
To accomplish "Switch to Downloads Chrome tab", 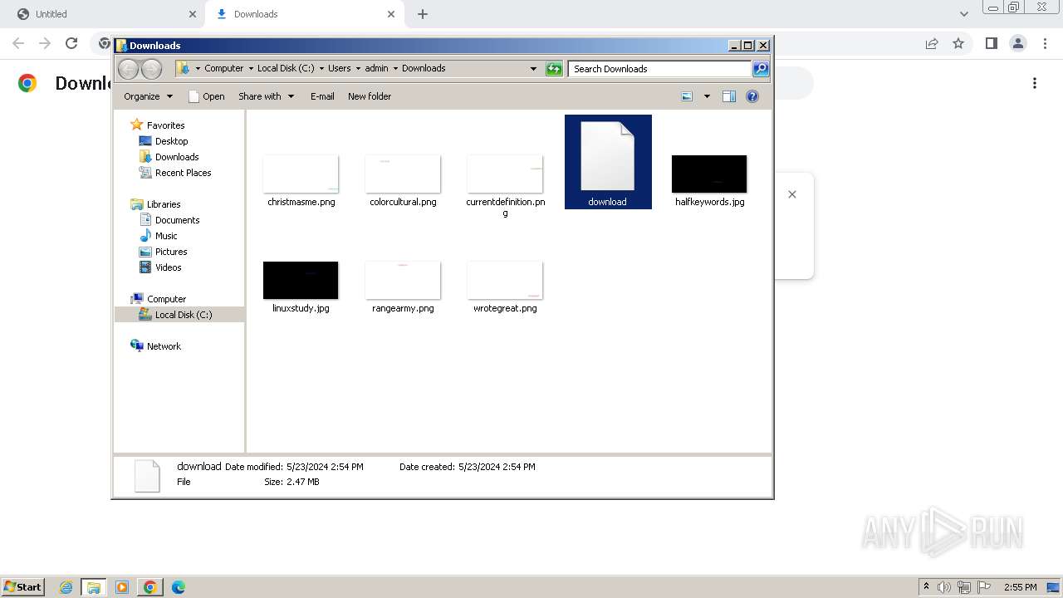I will click(302, 14).
